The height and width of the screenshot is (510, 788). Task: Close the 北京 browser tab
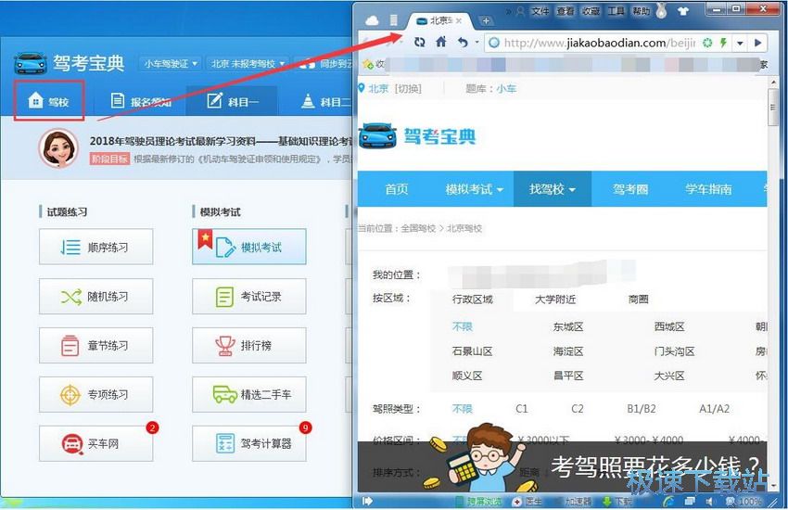click(458, 21)
